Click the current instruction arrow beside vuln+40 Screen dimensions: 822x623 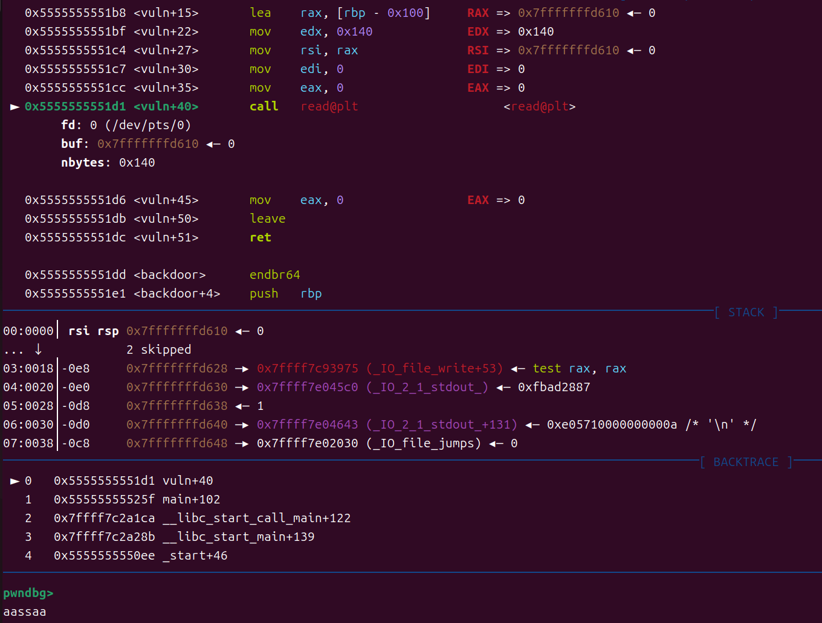[x=15, y=107]
